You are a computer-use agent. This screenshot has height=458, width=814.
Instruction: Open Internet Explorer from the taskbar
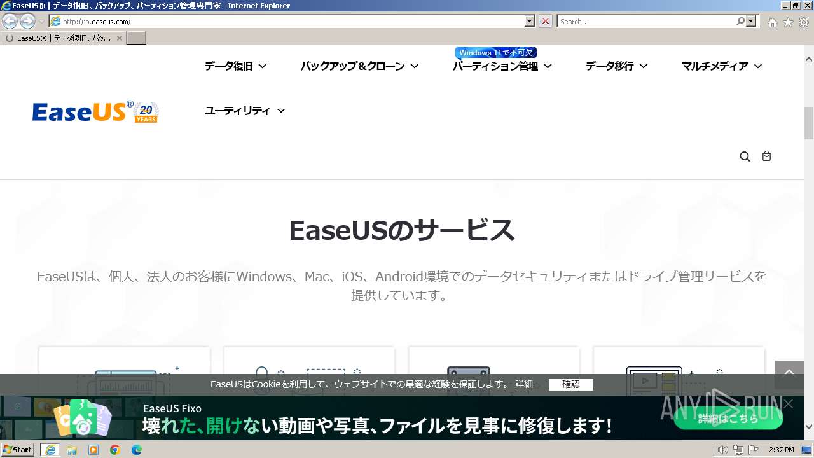(50, 450)
